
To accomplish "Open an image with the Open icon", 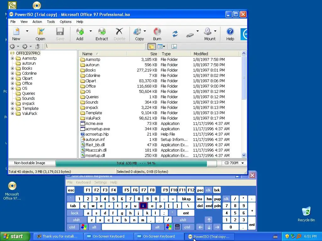I will 41,32.
